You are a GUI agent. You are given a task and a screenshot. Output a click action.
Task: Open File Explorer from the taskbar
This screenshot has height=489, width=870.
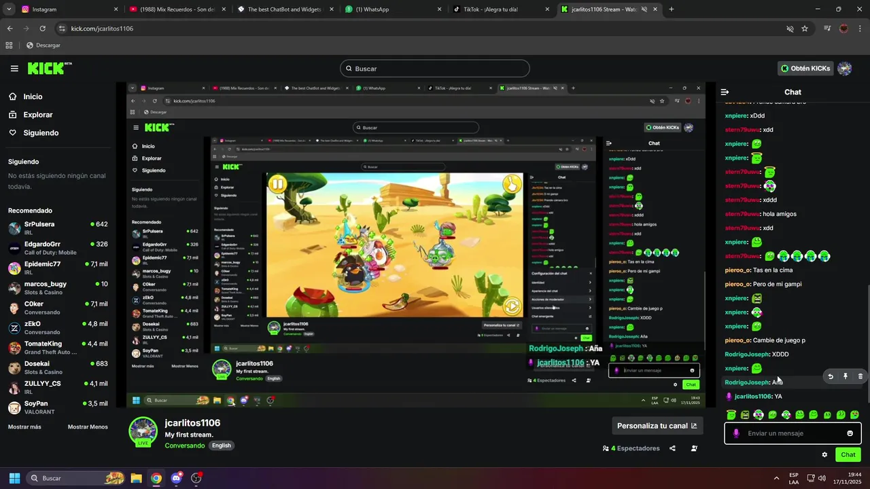pyautogui.click(x=136, y=478)
